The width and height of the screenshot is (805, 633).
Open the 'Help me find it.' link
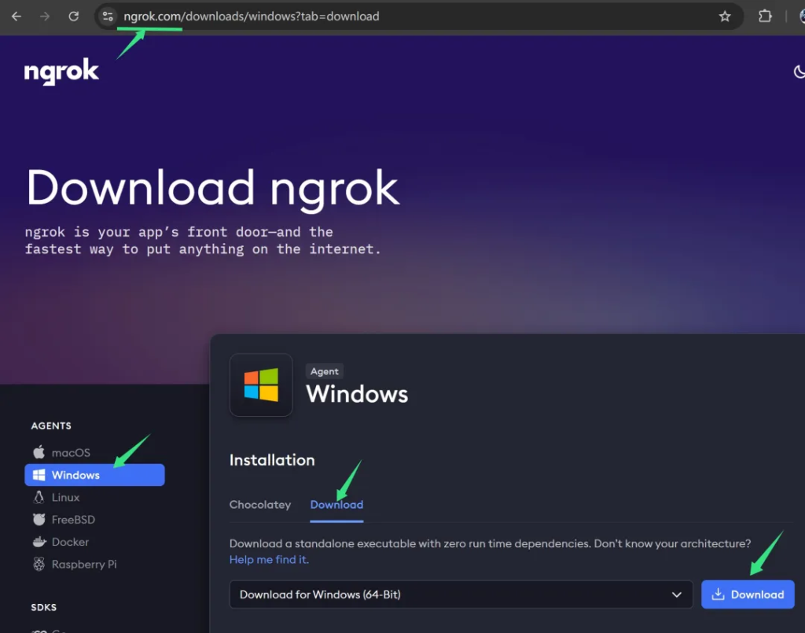click(269, 560)
